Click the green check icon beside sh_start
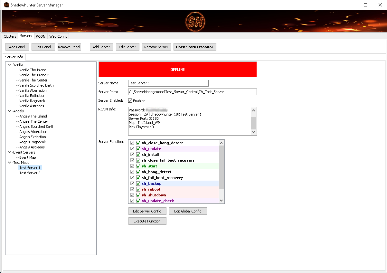The height and width of the screenshot is (273, 387). [138, 166]
